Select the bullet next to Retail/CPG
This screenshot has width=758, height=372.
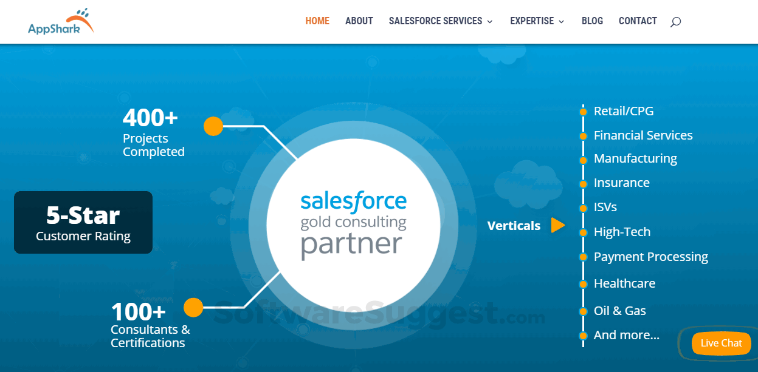tap(583, 112)
